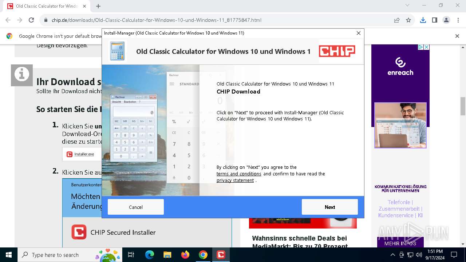The image size is (466, 262).
Task: Click the page vertical scrollbar thumb
Action: click(463, 106)
